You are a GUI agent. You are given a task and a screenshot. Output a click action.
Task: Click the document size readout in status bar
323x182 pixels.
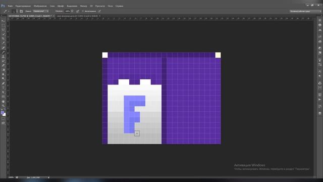point(33,177)
